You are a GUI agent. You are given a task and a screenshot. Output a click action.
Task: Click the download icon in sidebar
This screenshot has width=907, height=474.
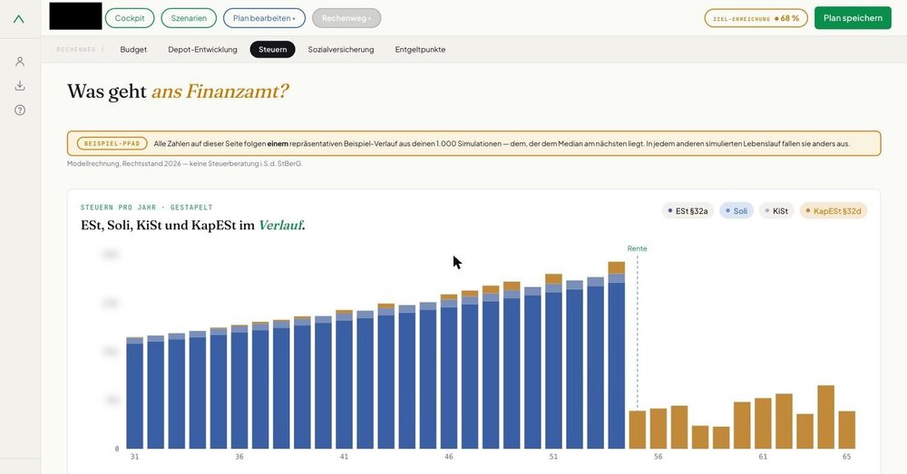(x=20, y=85)
